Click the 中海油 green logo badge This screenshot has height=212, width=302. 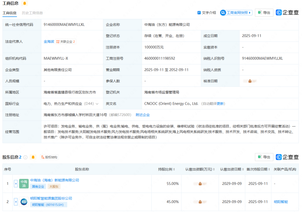[x=24, y=184]
